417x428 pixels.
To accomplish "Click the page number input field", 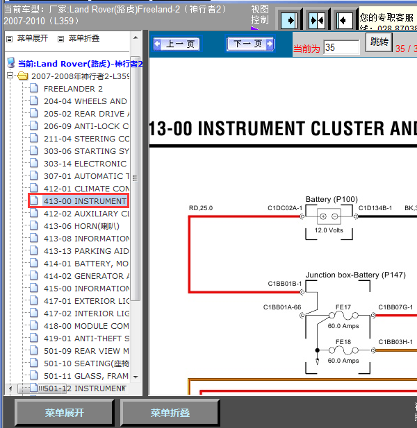I will (341, 47).
